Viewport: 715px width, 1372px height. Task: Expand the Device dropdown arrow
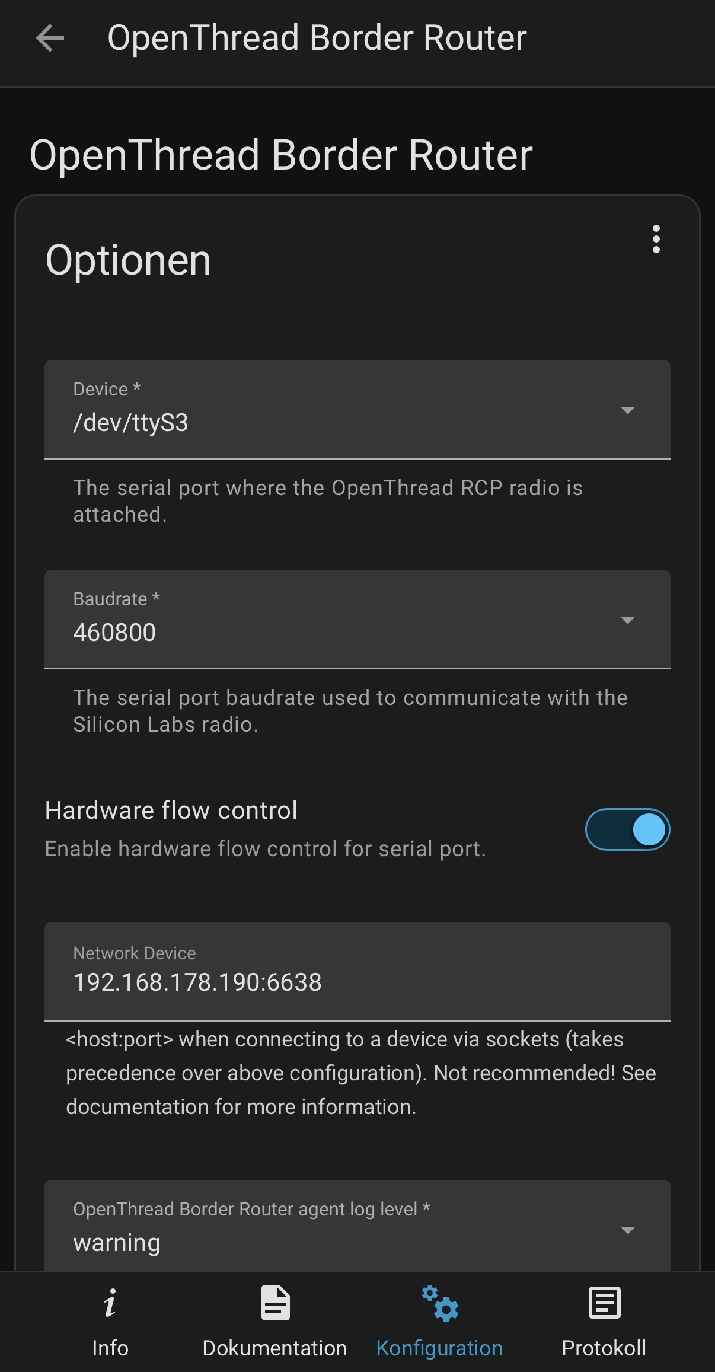click(627, 410)
